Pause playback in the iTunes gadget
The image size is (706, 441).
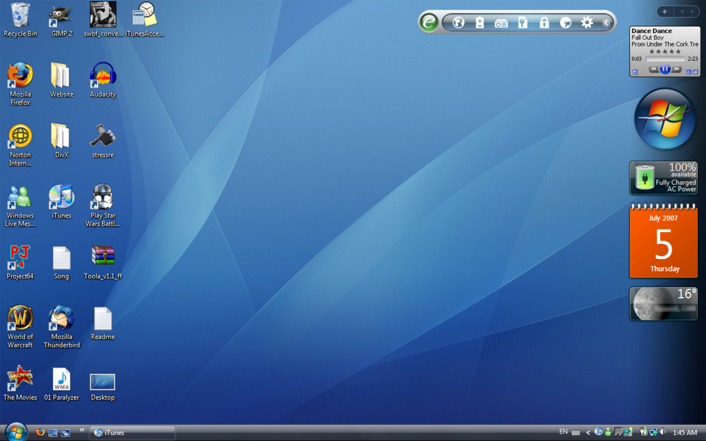[x=665, y=69]
